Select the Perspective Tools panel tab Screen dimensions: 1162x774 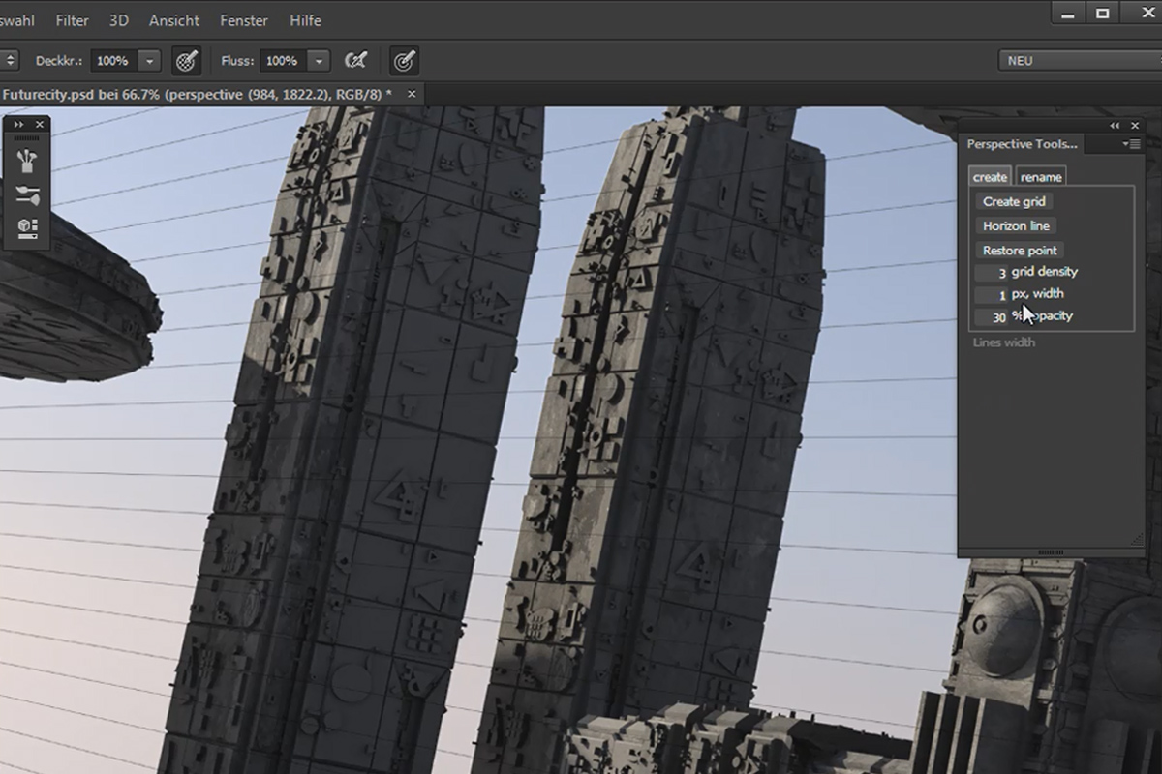click(x=1023, y=144)
